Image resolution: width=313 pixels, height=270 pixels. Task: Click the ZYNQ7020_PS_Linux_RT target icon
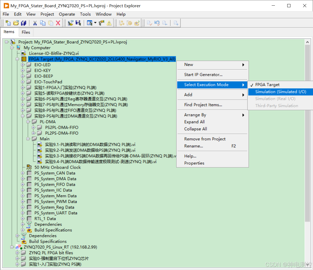(19, 247)
